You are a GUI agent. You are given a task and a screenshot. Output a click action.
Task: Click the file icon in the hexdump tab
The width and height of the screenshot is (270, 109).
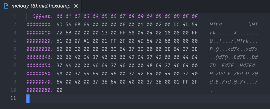[x=6, y=6]
